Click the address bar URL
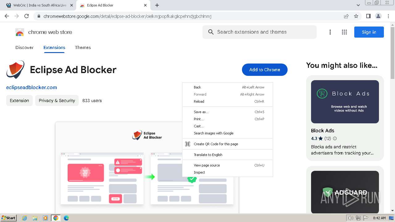Screen dimensions: 395x222 coord(127,16)
